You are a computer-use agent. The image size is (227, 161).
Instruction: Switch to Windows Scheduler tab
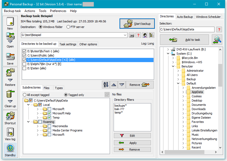pos(208,17)
